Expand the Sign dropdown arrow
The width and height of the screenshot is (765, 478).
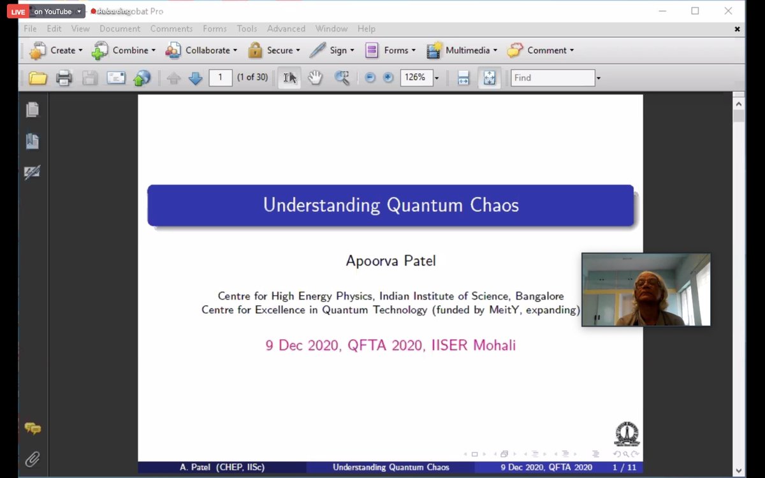click(353, 50)
